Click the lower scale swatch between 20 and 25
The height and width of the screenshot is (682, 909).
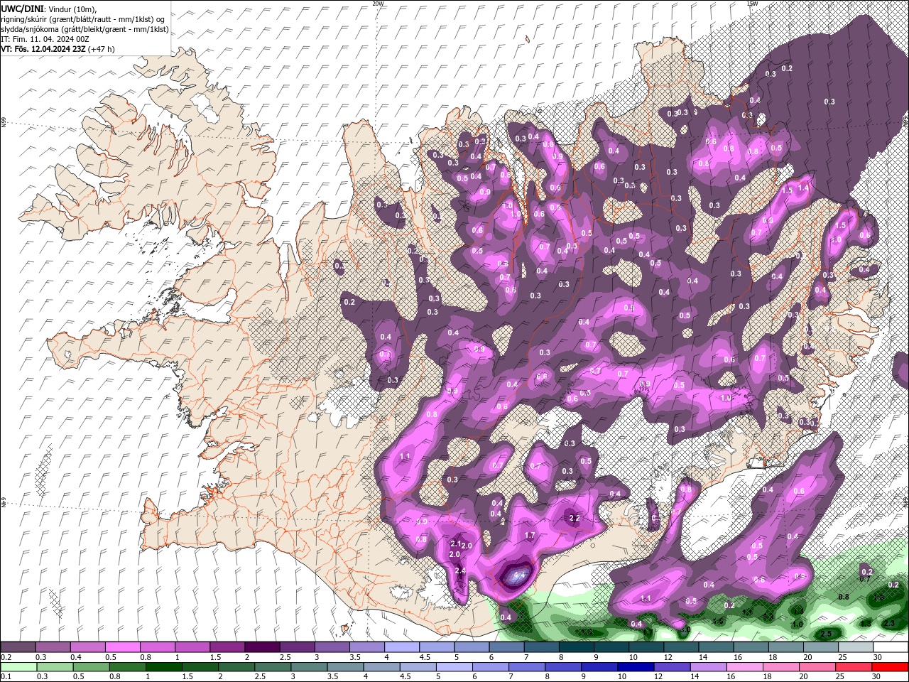point(819,667)
